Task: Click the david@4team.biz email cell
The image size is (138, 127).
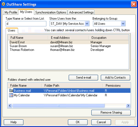Action: [61, 42]
